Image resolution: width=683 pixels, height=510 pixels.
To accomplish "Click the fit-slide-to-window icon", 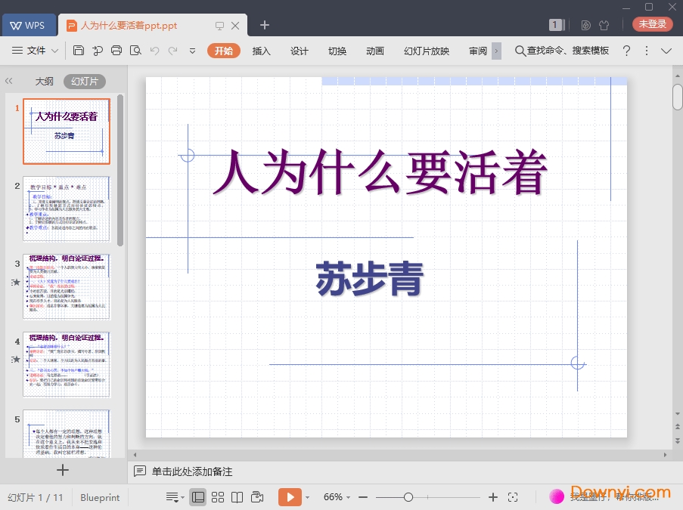I will 514,497.
